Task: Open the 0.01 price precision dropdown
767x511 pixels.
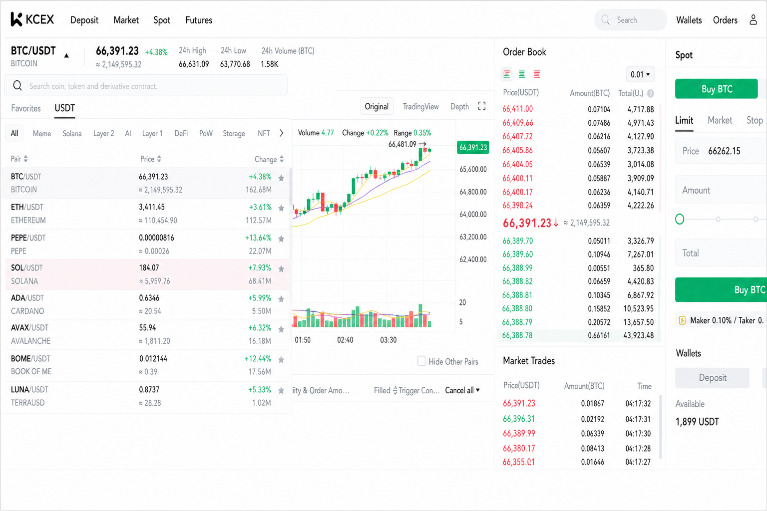Action: point(640,74)
